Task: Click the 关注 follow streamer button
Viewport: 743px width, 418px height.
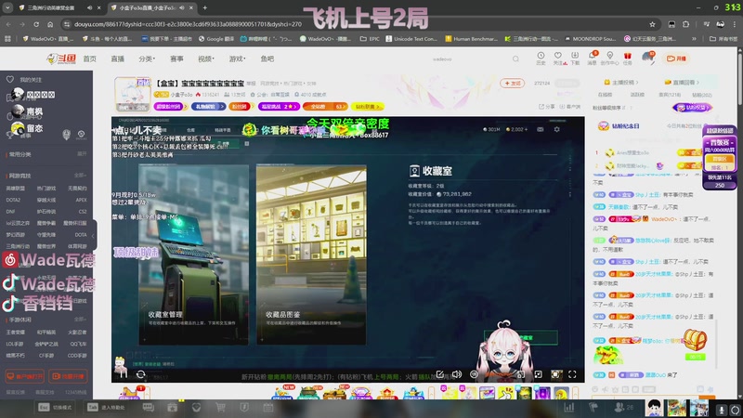Action: tap(513, 83)
